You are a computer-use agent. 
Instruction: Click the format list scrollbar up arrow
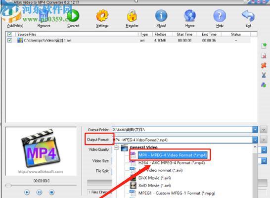point(255,147)
